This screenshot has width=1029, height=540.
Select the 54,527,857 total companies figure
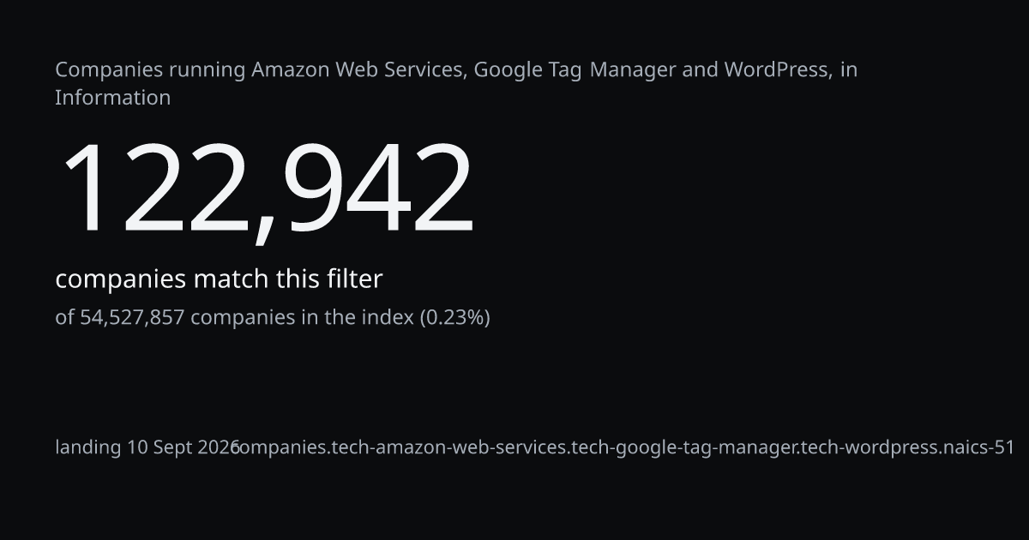(132, 318)
